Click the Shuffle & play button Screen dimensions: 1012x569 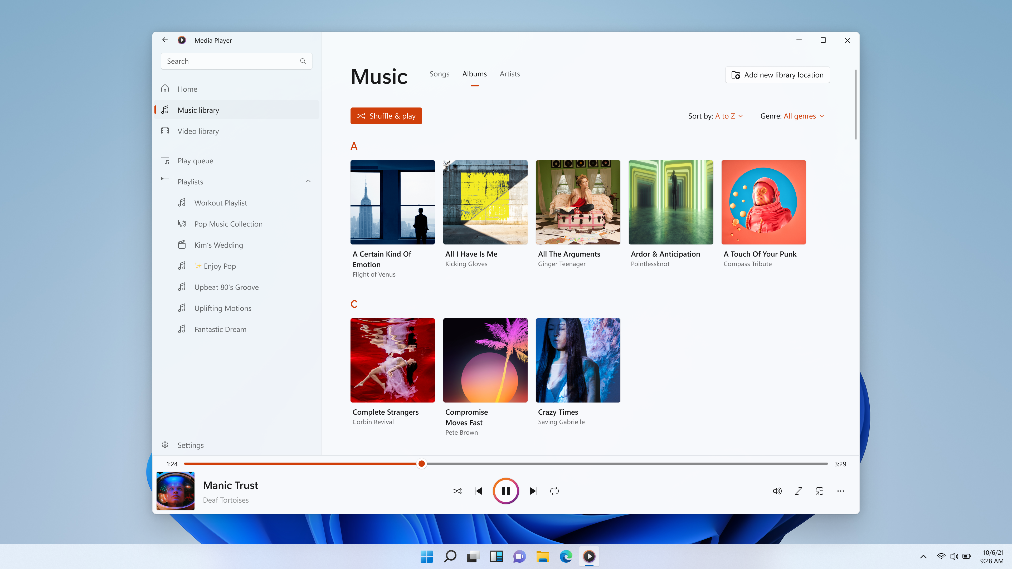[x=386, y=115]
